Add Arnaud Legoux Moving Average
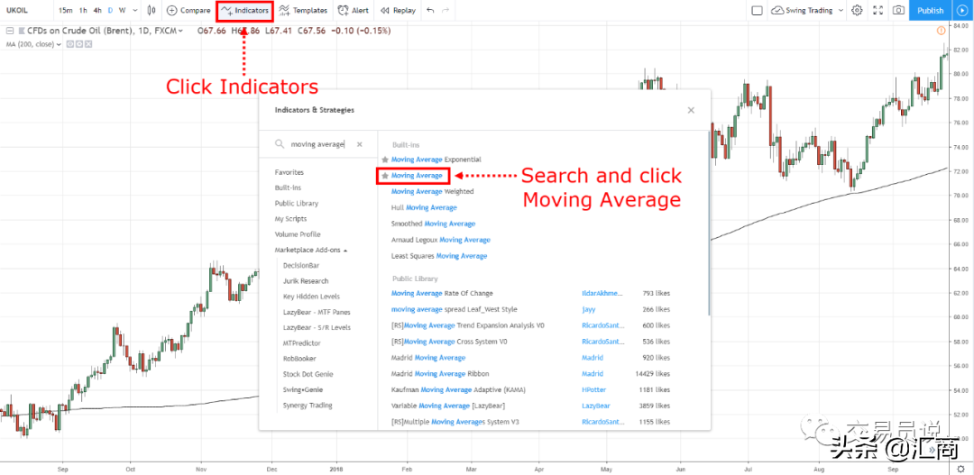Image resolution: width=974 pixels, height=475 pixels. click(440, 240)
